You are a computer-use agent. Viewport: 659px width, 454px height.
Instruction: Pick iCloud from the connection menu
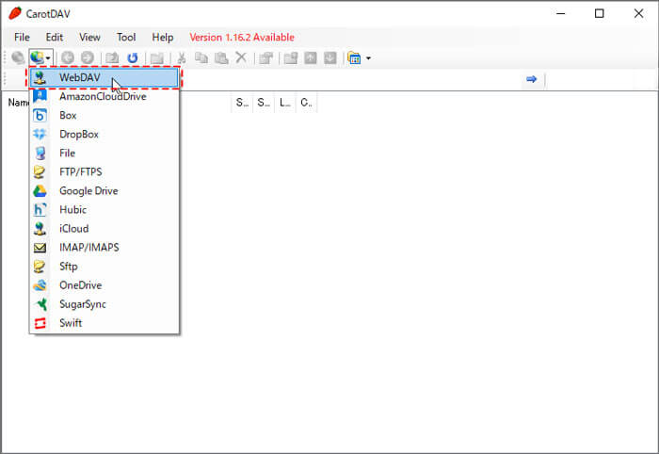[x=104, y=229]
